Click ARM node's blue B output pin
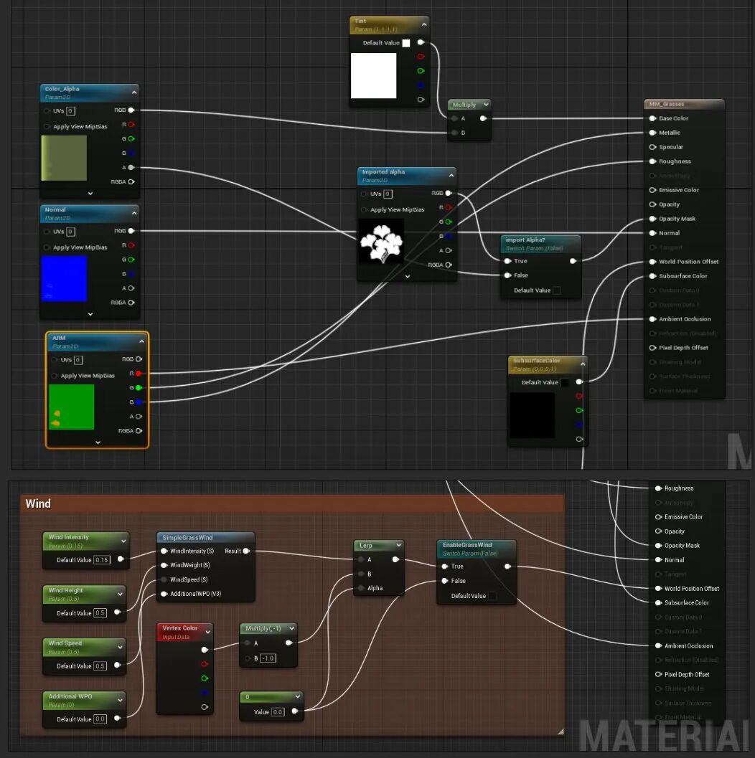The image size is (755, 758). [x=139, y=402]
